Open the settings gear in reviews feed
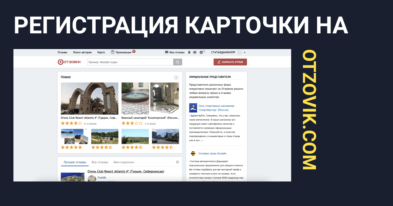Image resolution: width=393 pixels, height=206 pixels. [178, 162]
